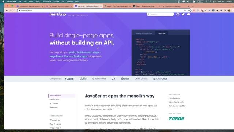Screen dimensions: 234x132
Task: Open the Discord icon link
Action: pyautogui.click(x=189, y=14)
